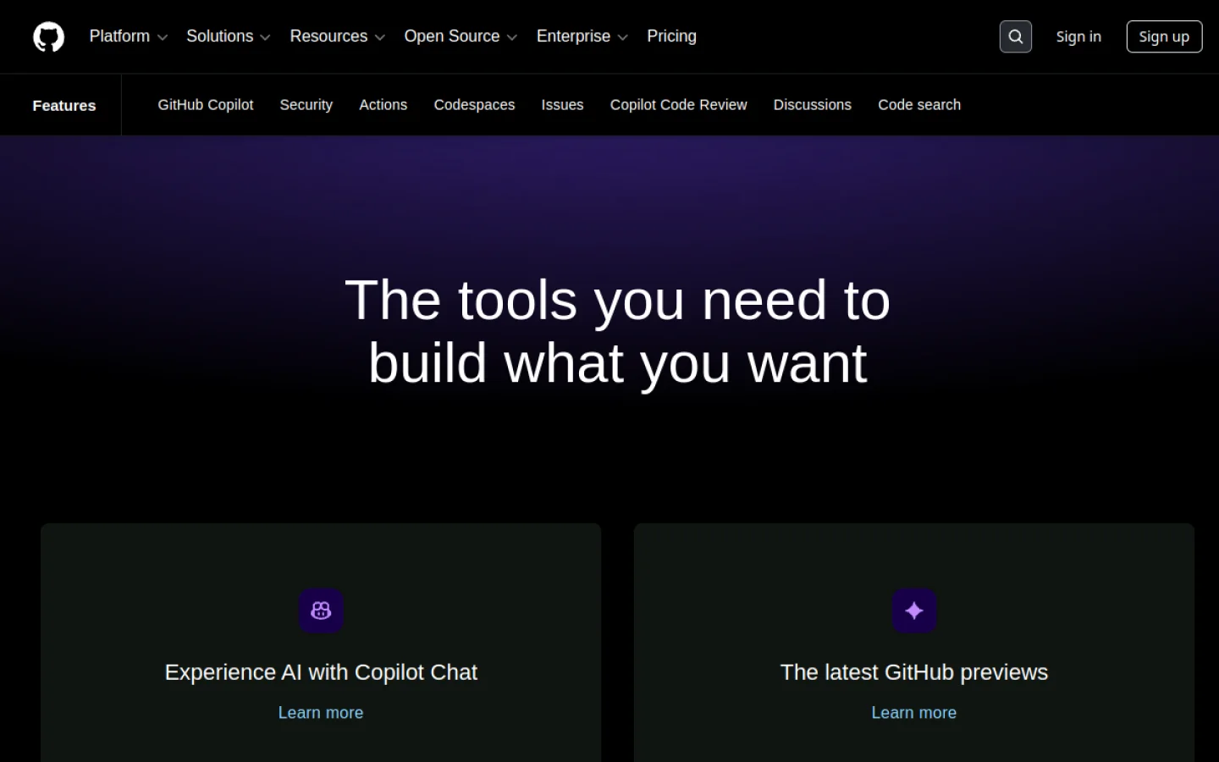The height and width of the screenshot is (762, 1219).
Task: Click the Sign in link
Action: pyautogui.click(x=1078, y=36)
